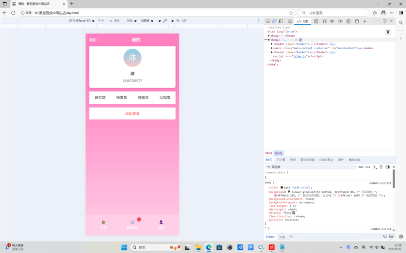Open the Memory tool icon in DevTools
Screen dimensions: 406x253
[x=349, y=21]
